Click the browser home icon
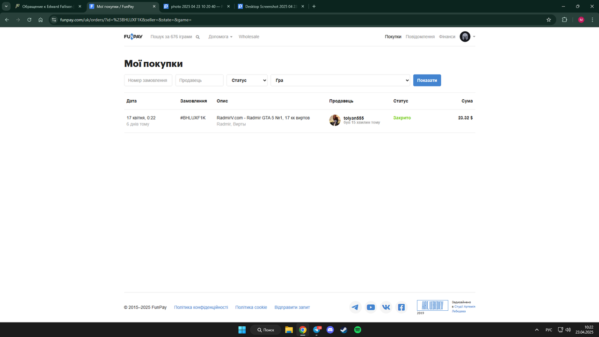 coord(41,20)
